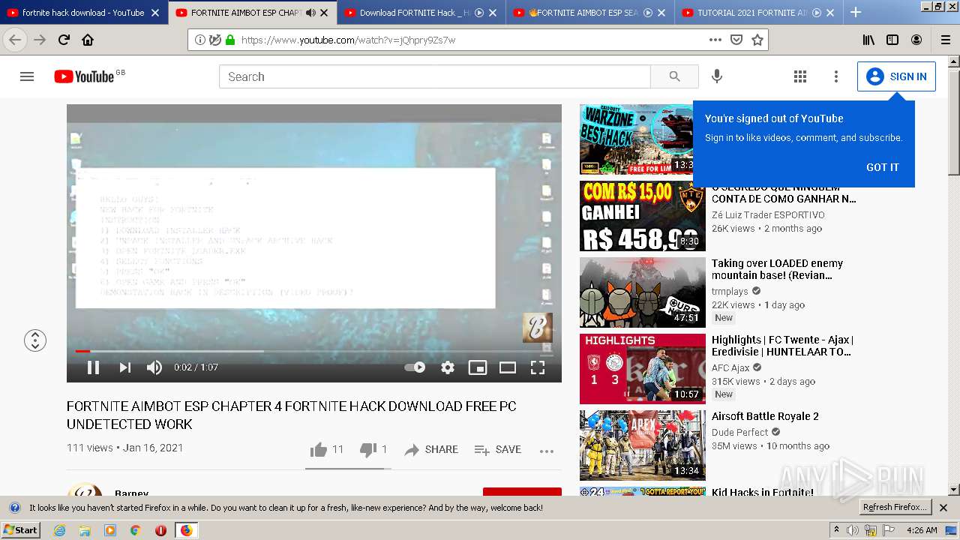Share the video
This screenshot has width=960, height=540.
point(431,449)
